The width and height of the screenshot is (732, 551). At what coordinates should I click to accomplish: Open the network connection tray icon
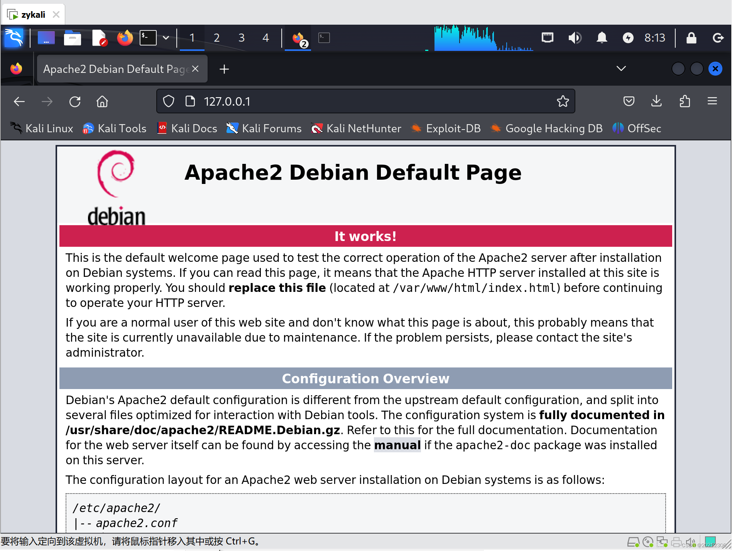pyautogui.click(x=547, y=38)
